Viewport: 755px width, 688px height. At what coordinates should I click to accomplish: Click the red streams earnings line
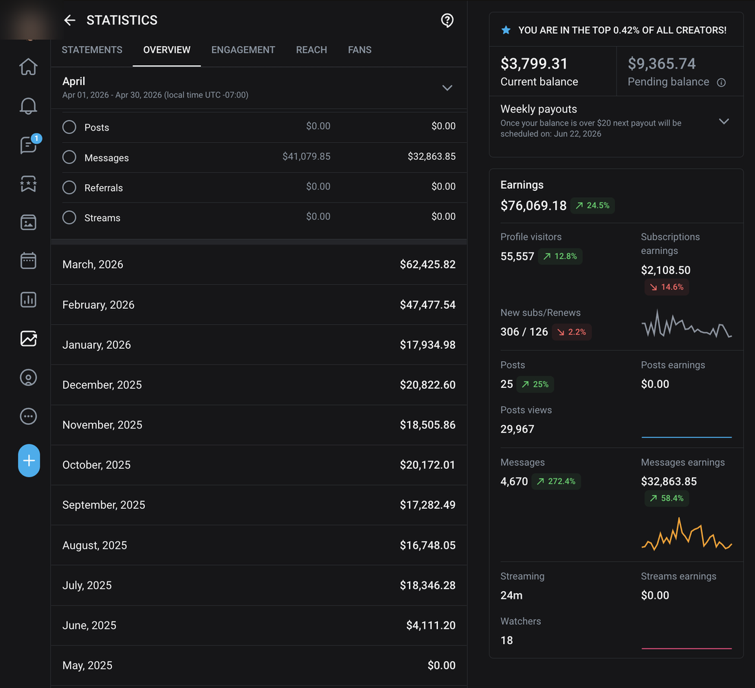[686, 648]
